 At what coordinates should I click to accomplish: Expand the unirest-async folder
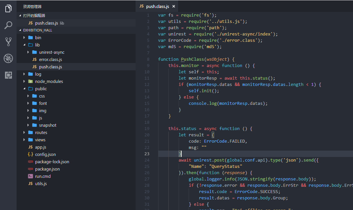tap(51, 52)
